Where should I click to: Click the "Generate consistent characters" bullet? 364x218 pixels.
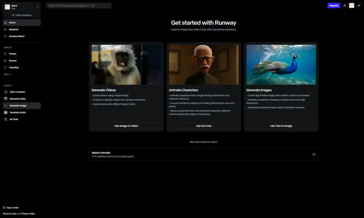(x=276, y=101)
